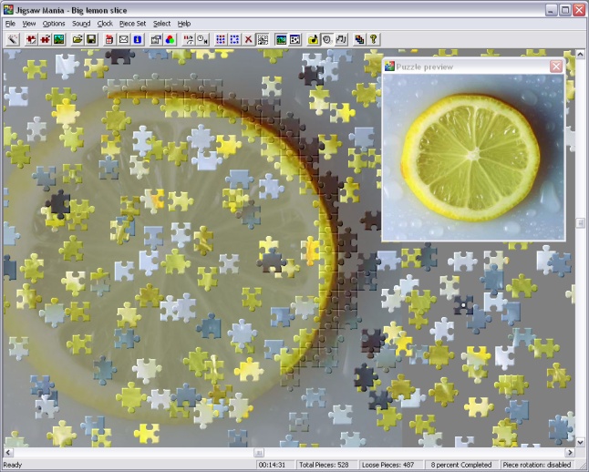
Task: Click the horizontal scrollbar thumb
Action: [259, 452]
